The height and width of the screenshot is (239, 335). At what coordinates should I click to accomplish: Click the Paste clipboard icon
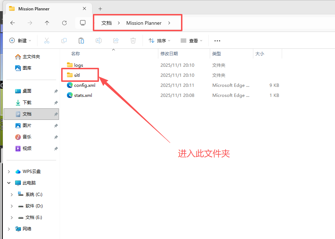tap(81, 41)
